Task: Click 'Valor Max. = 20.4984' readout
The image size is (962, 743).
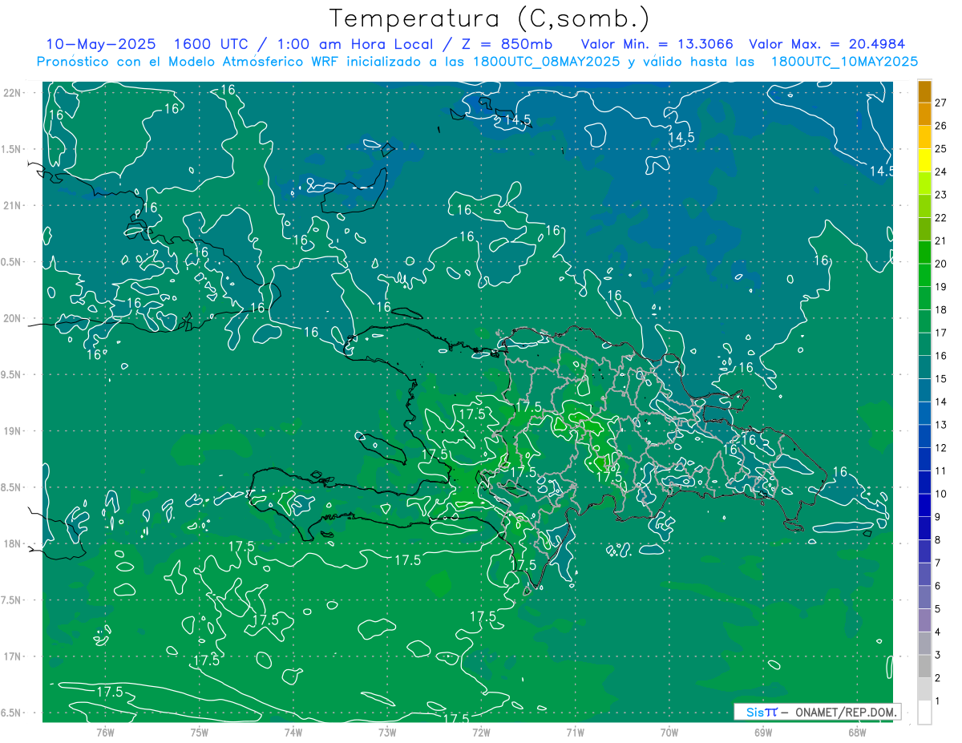Action: coord(827,44)
